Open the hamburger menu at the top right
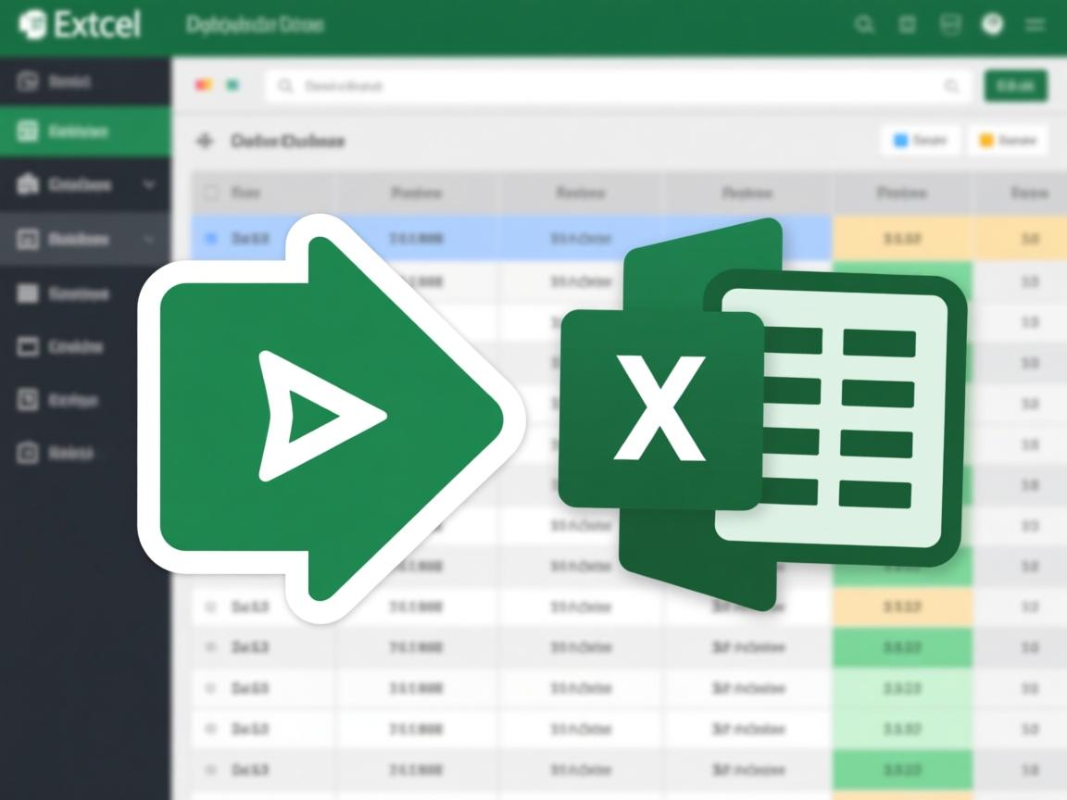Screen dimensions: 1067x800 (1036, 25)
